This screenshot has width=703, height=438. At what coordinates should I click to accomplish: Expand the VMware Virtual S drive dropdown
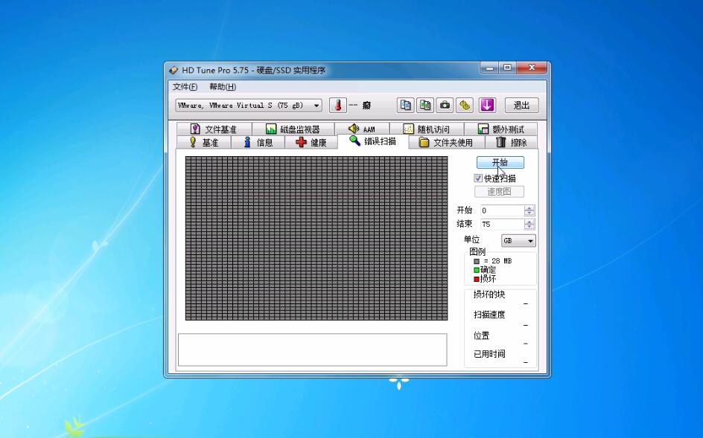[316, 106]
